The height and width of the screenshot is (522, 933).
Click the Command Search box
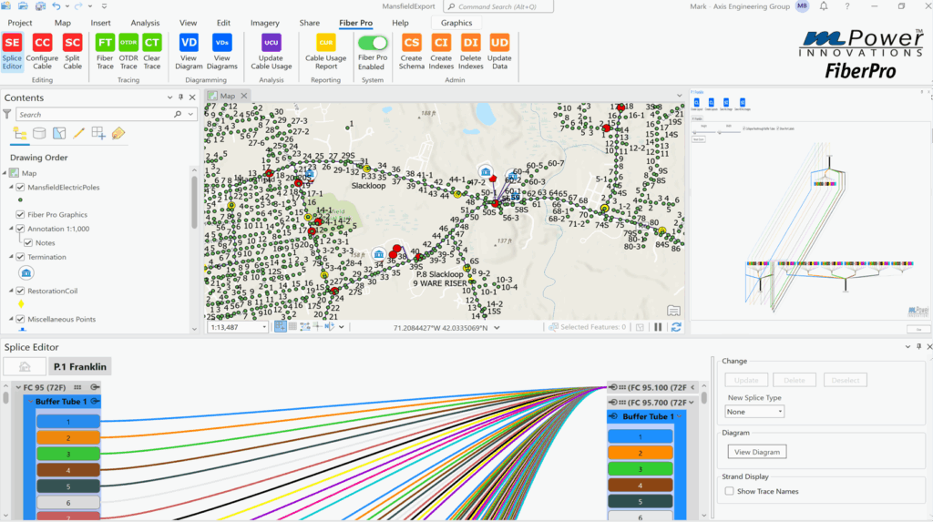coord(498,6)
